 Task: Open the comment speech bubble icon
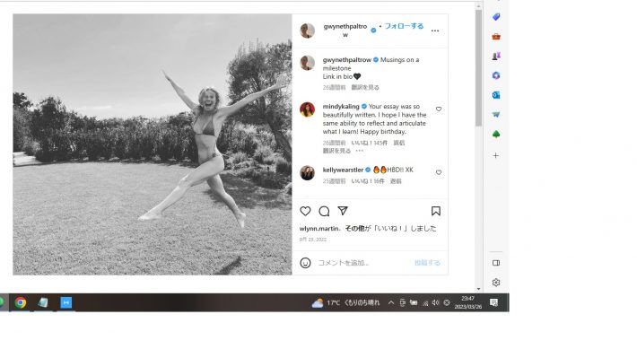[x=324, y=211]
